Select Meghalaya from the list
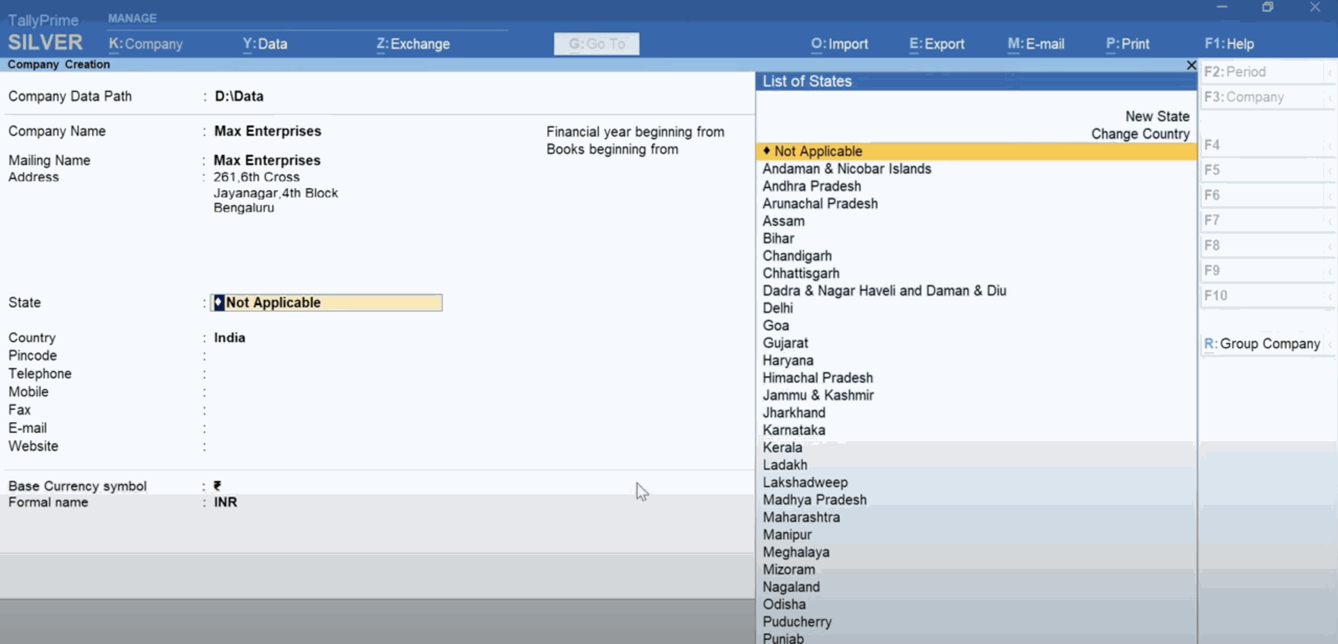The height and width of the screenshot is (644, 1338). [796, 551]
